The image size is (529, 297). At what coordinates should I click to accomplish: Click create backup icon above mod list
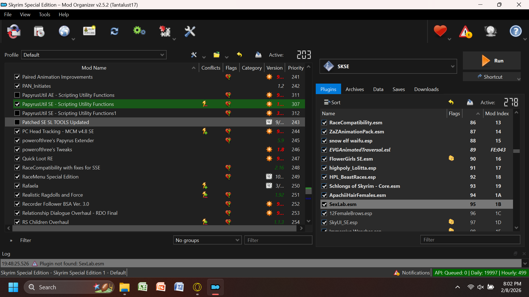click(258, 55)
